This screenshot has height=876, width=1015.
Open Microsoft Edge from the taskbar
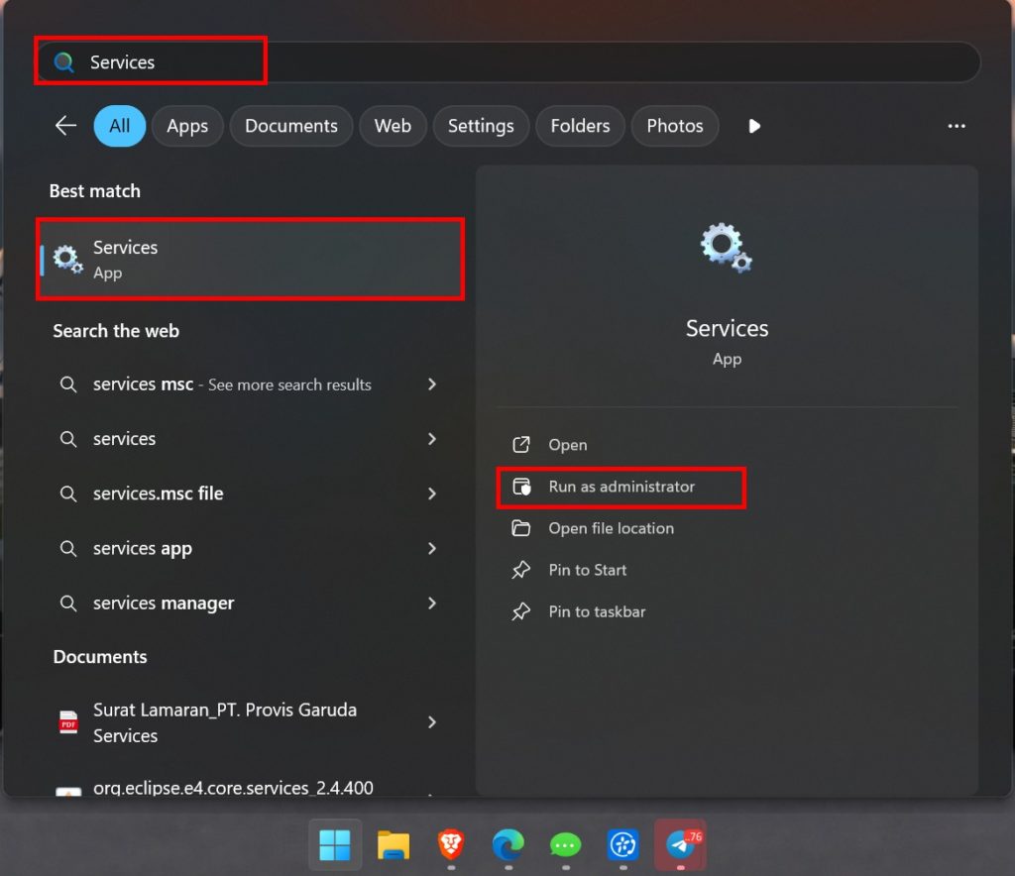pos(507,844)
